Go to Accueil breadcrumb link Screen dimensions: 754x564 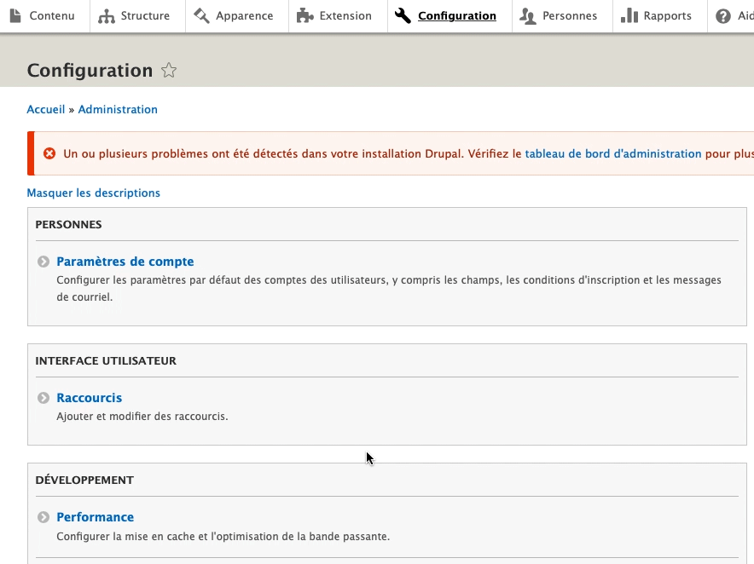point(46,109)
